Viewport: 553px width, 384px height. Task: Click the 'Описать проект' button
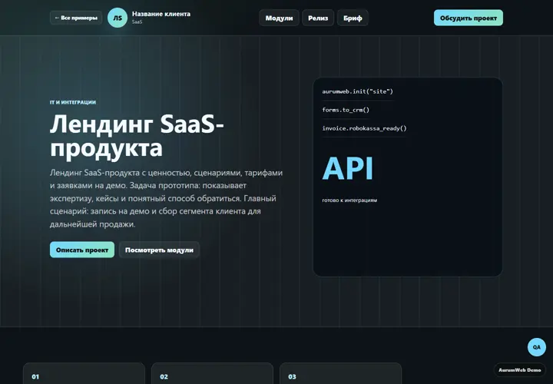click(x=82, y=250)
